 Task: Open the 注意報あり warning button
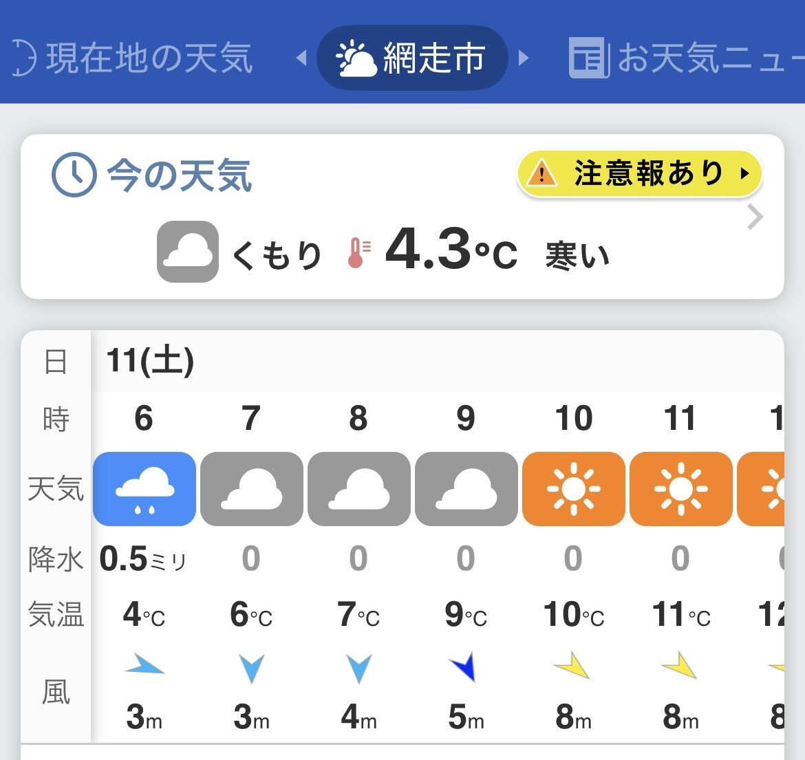[640, 173]
